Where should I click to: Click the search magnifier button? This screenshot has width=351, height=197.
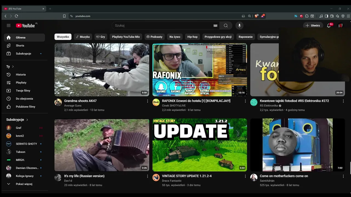click(x=226, y=25)
